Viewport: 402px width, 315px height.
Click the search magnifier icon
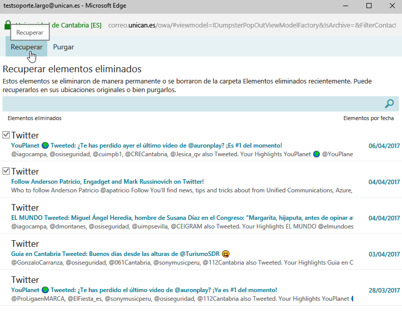(389, 104)
